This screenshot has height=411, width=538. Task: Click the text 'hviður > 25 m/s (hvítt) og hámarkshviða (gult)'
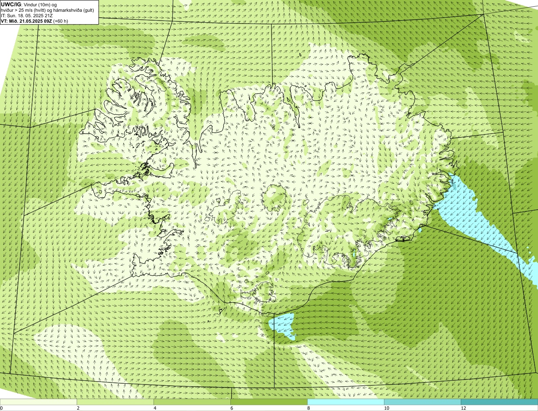tap(47, 10)
